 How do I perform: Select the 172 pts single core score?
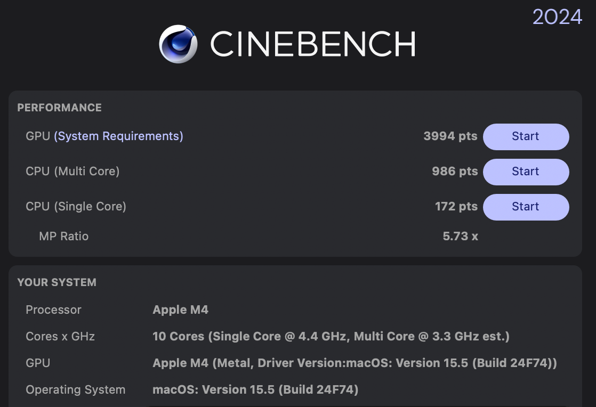tap(456, 207)
